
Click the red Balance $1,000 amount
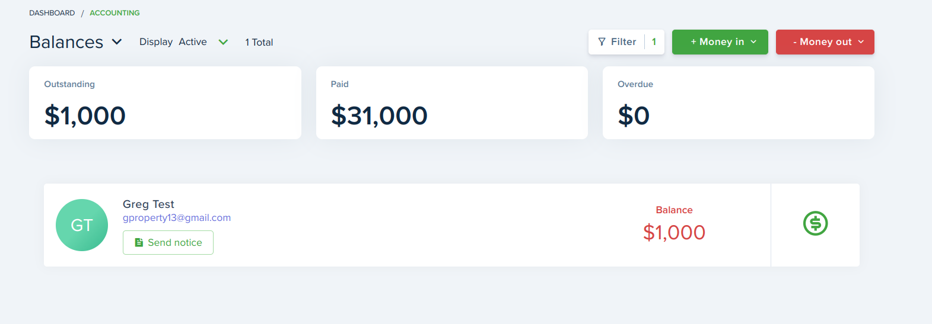(x=674, y=232)
